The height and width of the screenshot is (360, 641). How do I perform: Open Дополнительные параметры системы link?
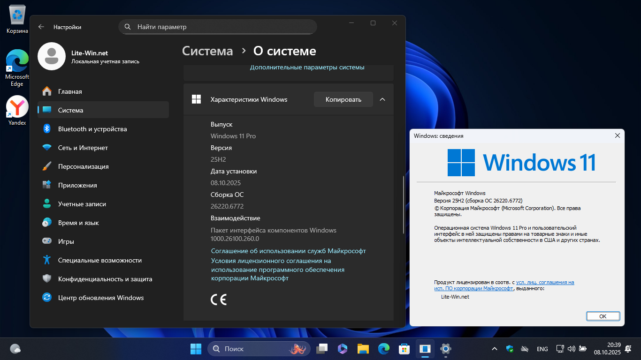click(307, 67)
